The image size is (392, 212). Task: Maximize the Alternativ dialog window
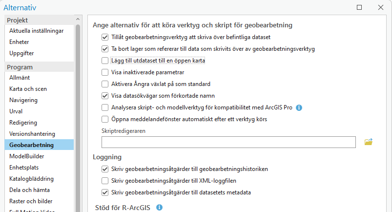359,7
